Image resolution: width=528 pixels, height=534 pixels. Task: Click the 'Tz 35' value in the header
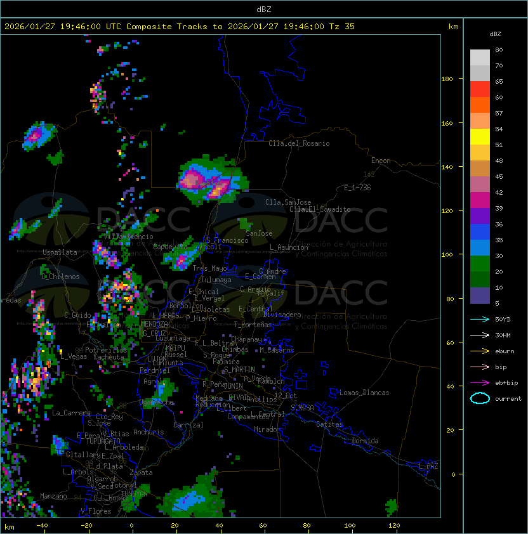click(342, 27)
